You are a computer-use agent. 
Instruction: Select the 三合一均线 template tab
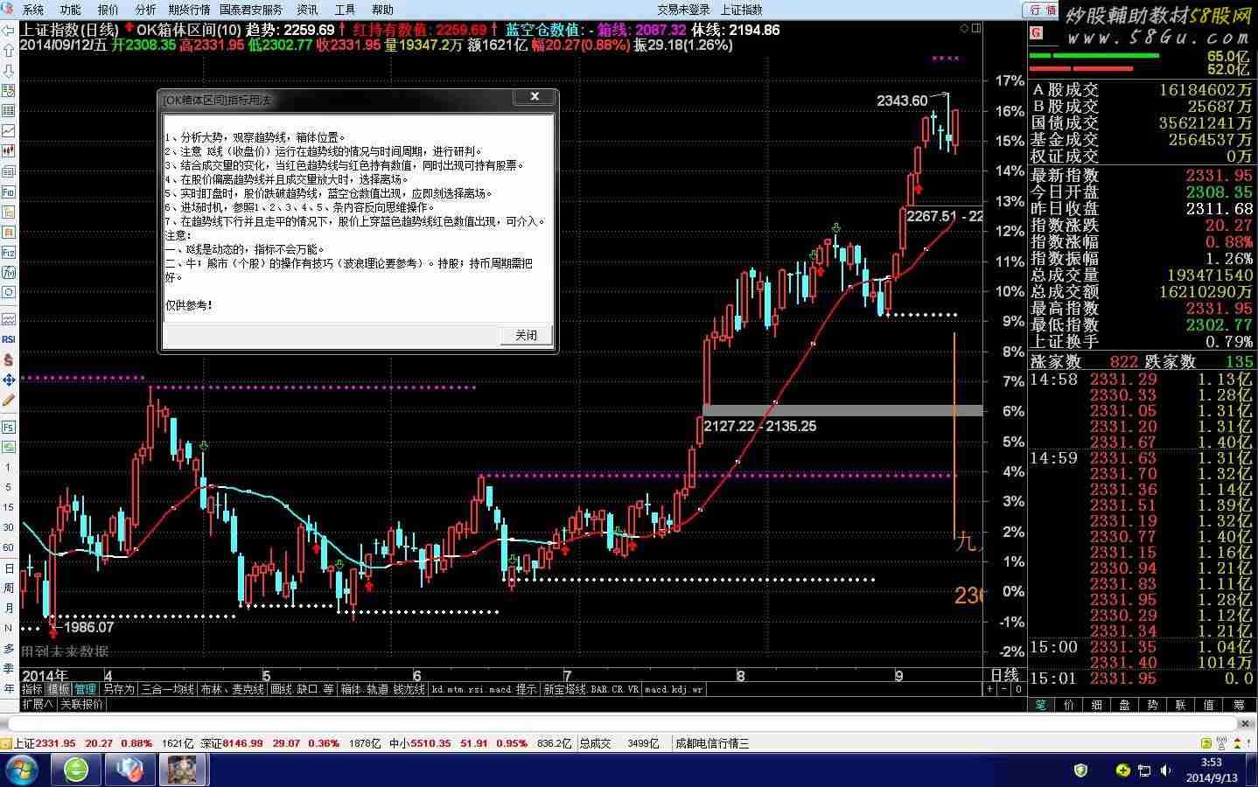tap(168, 689)
